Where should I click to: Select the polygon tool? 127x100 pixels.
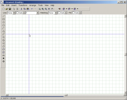pos(4,40)
